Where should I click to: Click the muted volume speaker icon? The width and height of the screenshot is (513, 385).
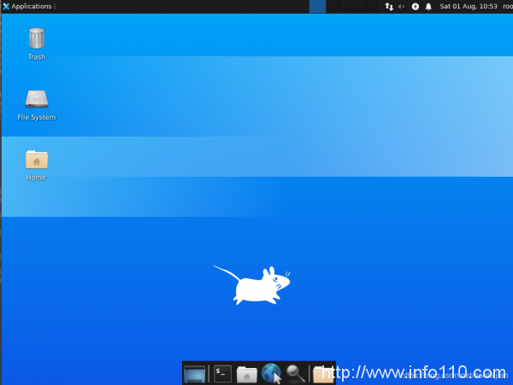pyautogui.click(x=402, y=6)
